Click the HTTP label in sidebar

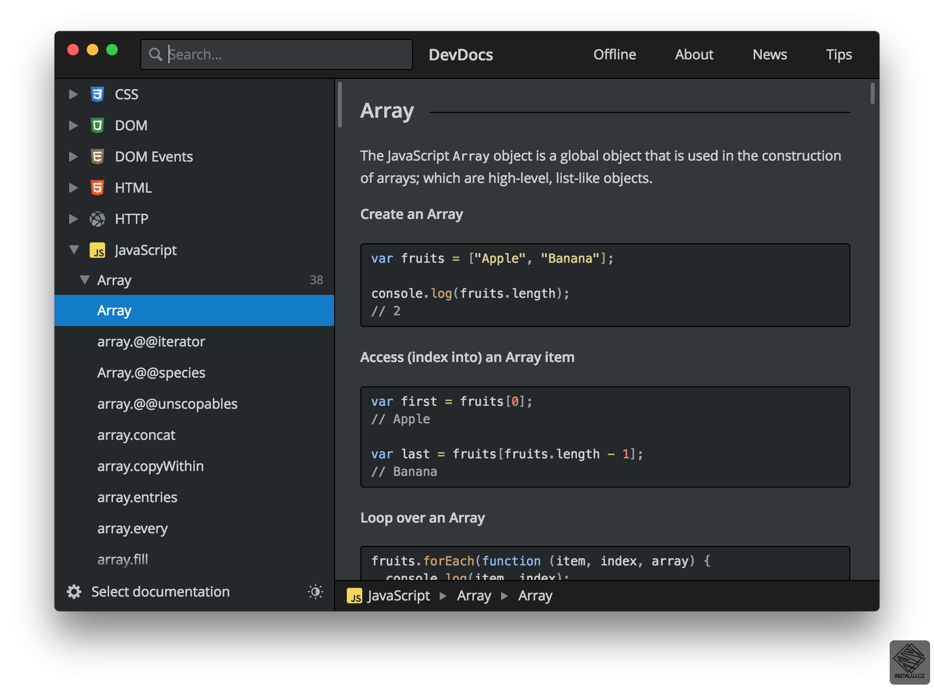[x=131, y=218]
